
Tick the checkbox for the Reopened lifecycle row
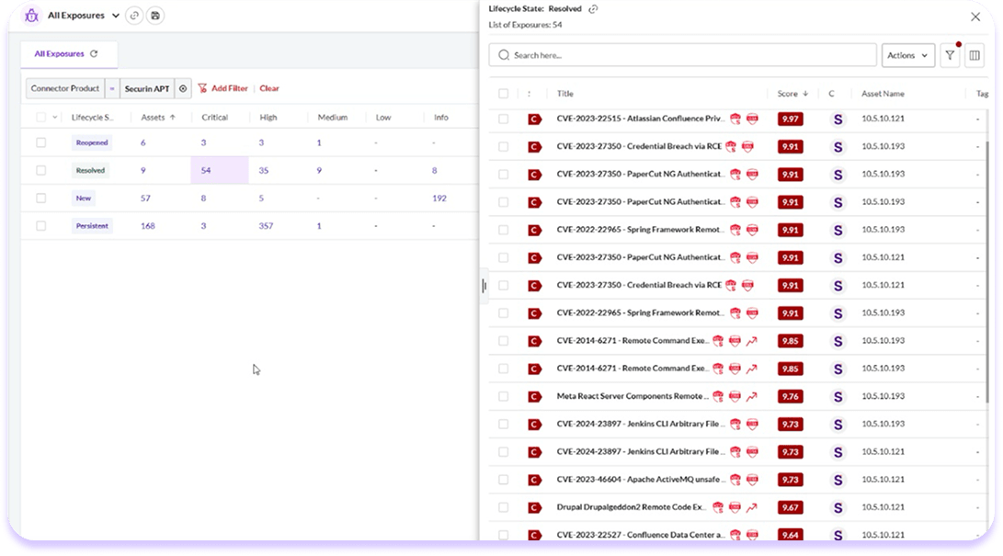click(x=40, y=142)
